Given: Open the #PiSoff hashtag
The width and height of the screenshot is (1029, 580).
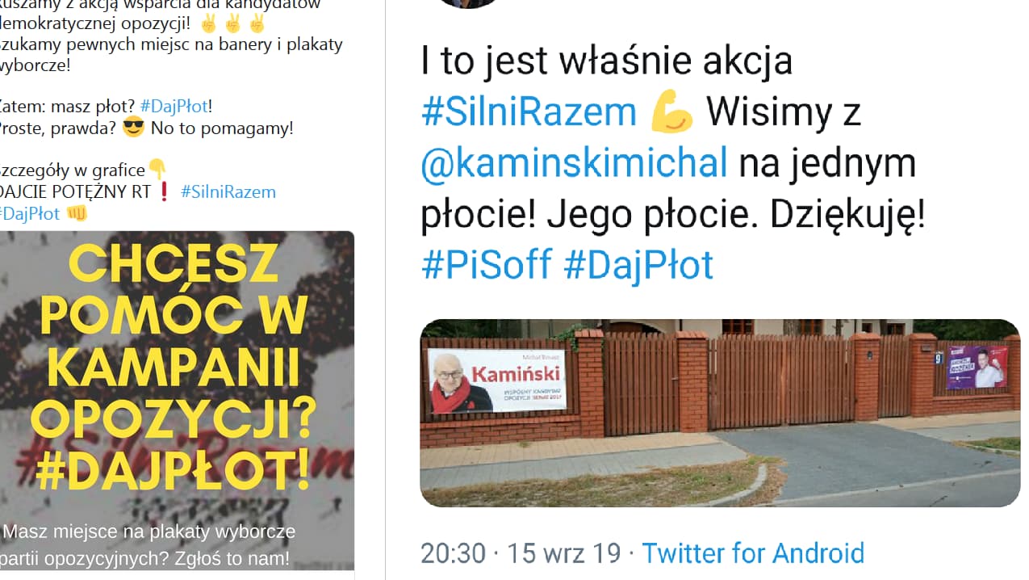Looking at the screenshot, I should tap(487, 265).
